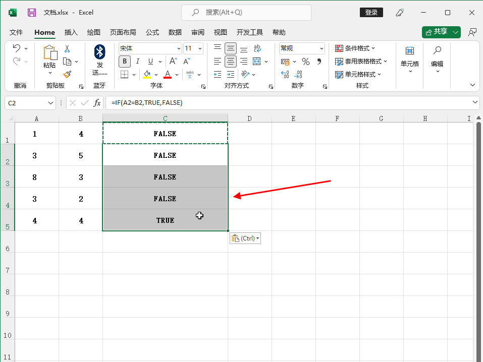Align text to bottom
Image resolution: width=483 pixels, height=362 pixels.
[244, 48]
